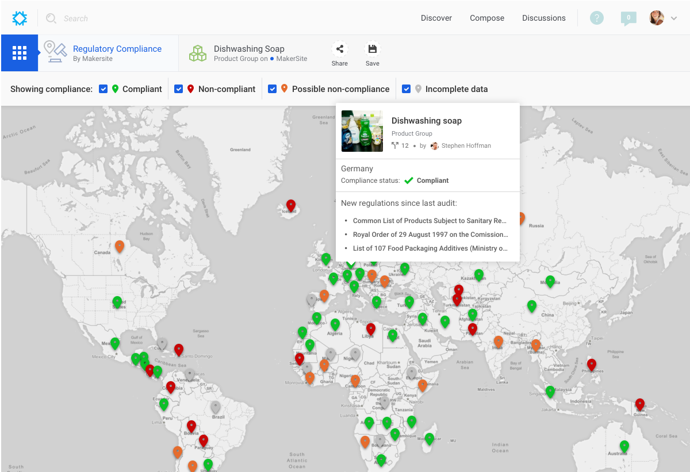The image size is (690, 472).
Task: Open the notifications chat bubble icon
Action: pos(628,18)
